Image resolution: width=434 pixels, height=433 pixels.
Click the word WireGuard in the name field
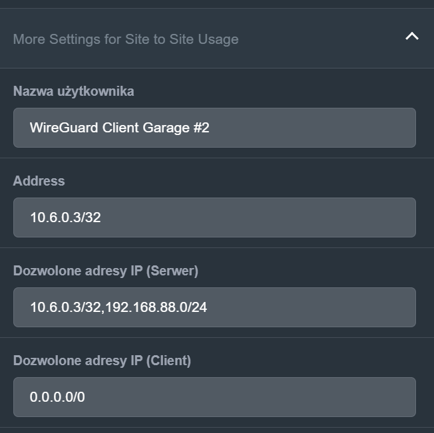tap(64, 128)
